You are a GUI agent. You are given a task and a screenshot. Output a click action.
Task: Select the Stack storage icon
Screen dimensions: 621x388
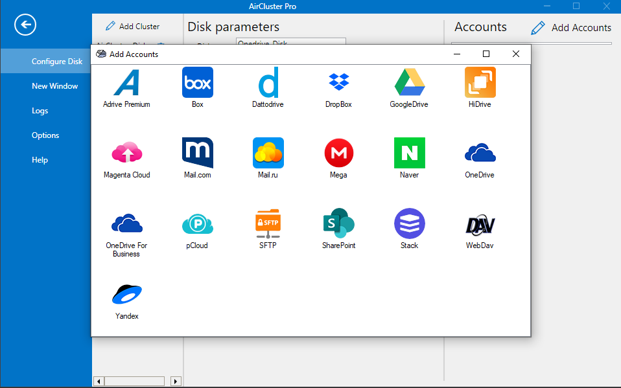point(410,223)
